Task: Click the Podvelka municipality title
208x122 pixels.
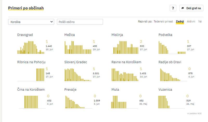Action: 165,35
